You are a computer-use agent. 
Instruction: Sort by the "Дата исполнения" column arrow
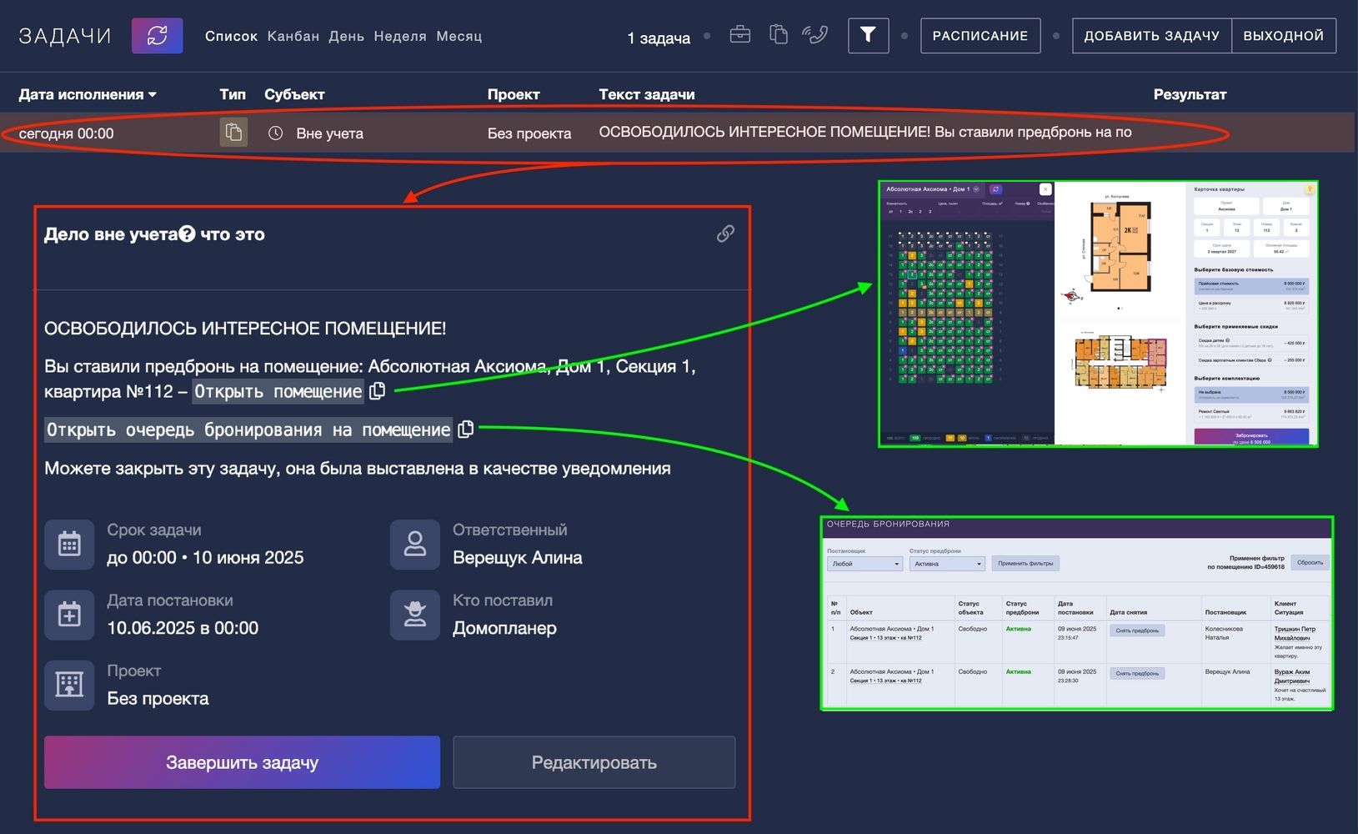pos(153,95)
